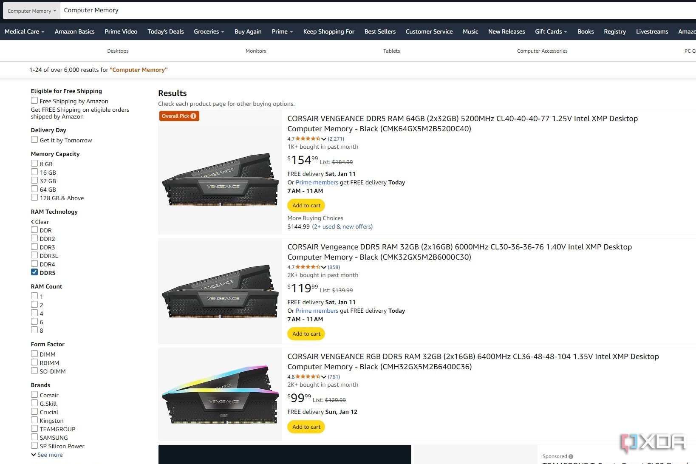Click the Sponsored info icon

tap(571, 457)
